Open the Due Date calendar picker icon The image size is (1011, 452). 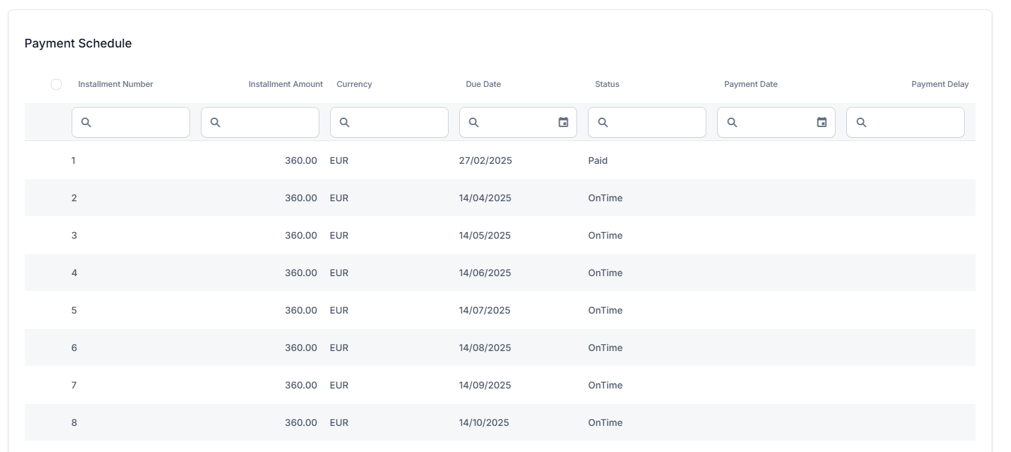pos(563,122)
